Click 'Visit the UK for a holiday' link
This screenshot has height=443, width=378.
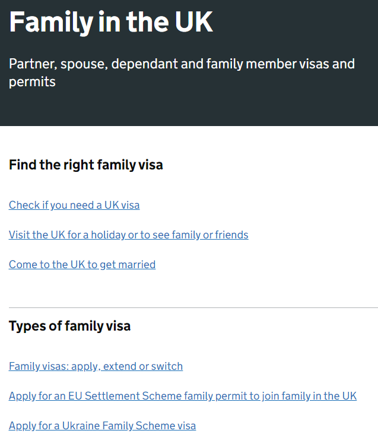[128, 235]
